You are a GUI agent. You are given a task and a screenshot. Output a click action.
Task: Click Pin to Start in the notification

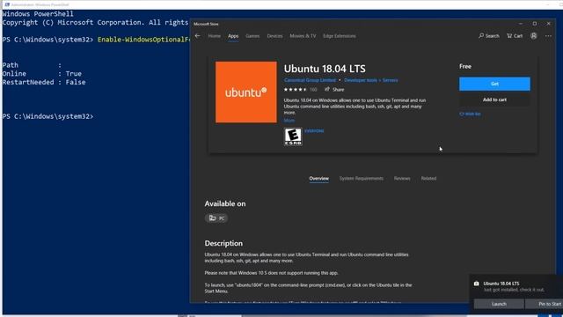click(x=544, y=304)
